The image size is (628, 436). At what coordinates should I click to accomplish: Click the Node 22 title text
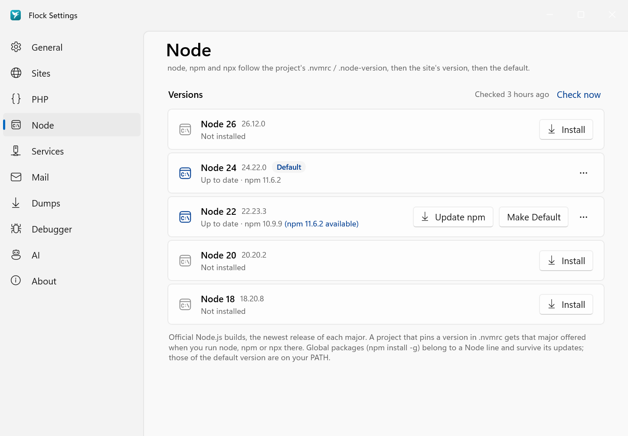pos(219,212)
